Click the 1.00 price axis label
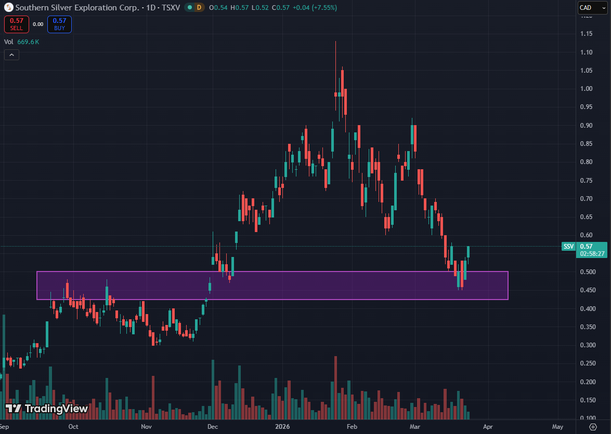The height and width of the screenshot is (434, 611). 587,89
